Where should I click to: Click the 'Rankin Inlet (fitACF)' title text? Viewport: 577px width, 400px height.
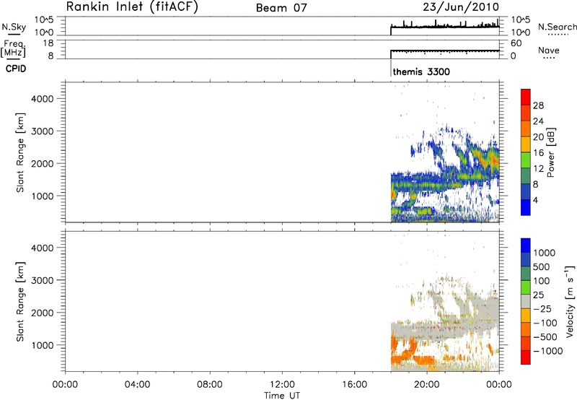(x=132, y=7)
